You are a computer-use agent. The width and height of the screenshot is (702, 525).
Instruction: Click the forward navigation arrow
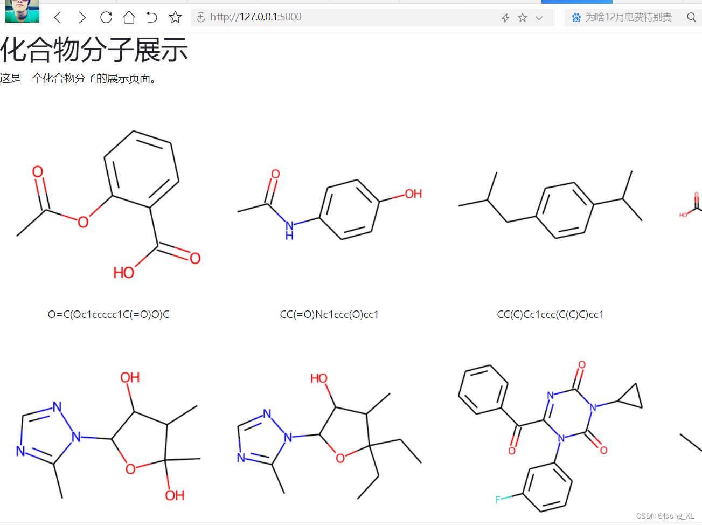click(82, 17)
